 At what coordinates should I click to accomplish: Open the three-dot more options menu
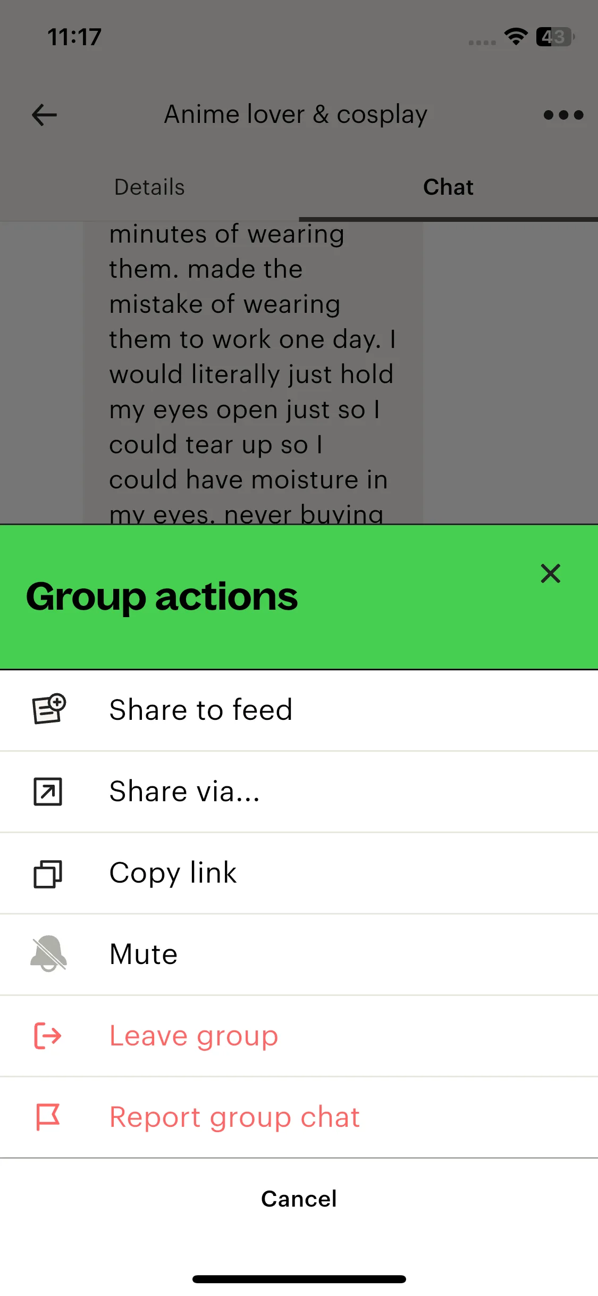563,115
